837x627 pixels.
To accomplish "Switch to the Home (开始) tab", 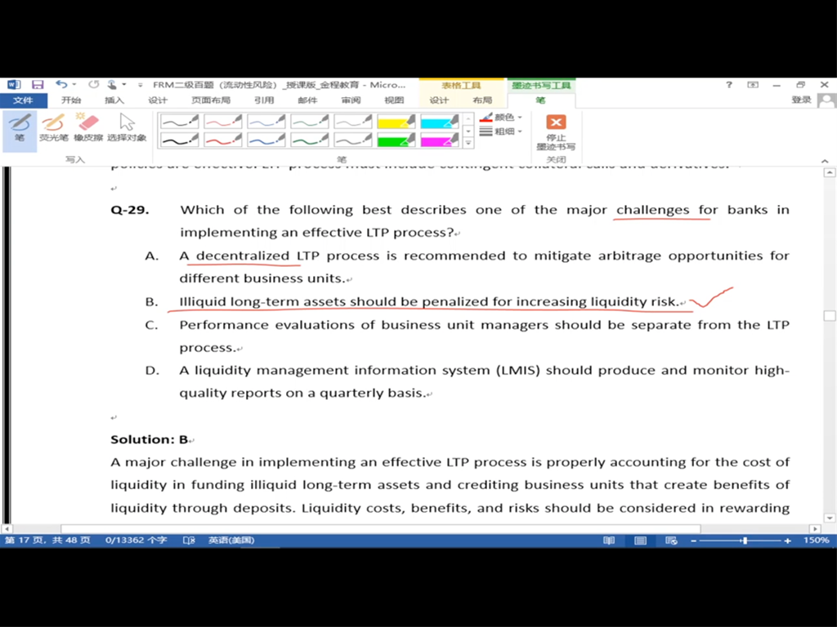I will pyautogui.click(x=71, y=100).
